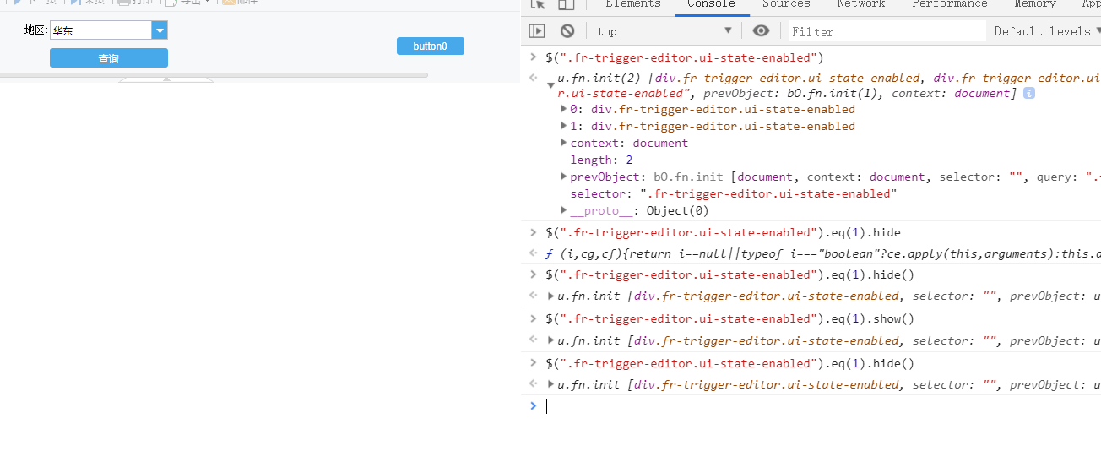This screenshot has height=462, width=1101.
Task: Expand the result of first .eq(1).hide() call
Action: (x=550, y=296)
